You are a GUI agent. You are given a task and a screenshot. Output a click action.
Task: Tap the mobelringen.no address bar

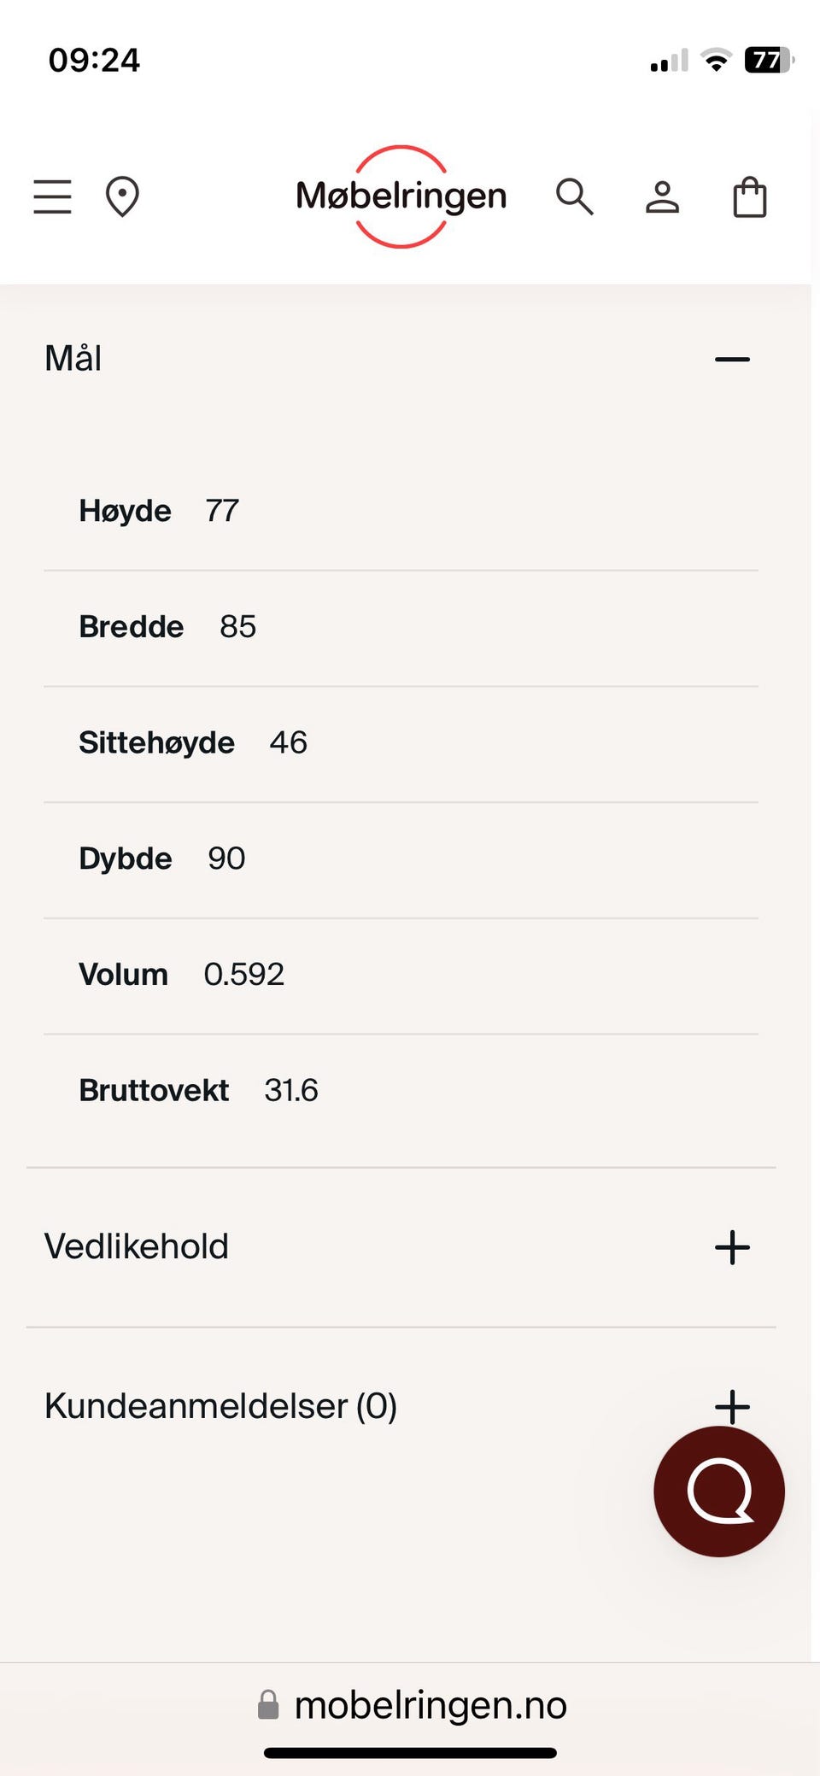430,1705
